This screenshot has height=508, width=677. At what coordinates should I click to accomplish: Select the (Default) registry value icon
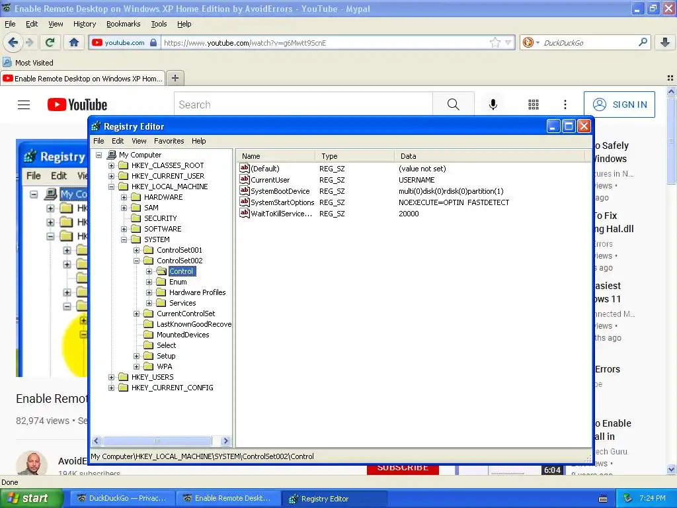(x=245, y=168)
